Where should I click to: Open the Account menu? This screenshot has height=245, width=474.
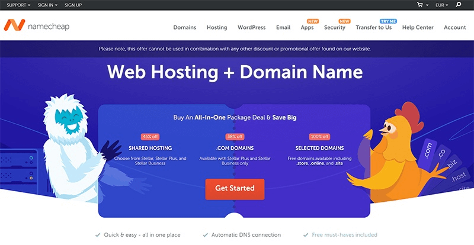pyautogui.click(x=454, y=27)
